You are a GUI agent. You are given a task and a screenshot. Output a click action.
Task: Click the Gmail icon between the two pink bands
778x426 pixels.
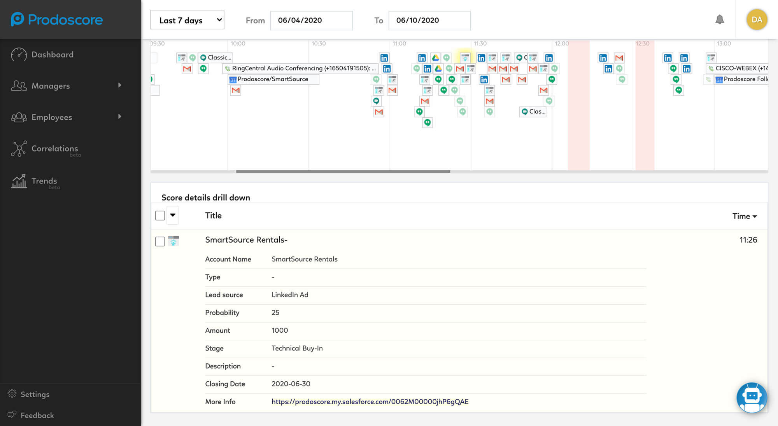(619, 58)
